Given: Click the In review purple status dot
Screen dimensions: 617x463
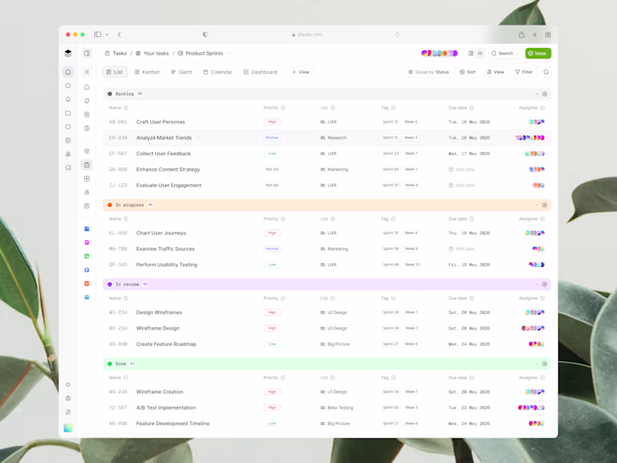Looking at the screenshot, I should 110,284.
